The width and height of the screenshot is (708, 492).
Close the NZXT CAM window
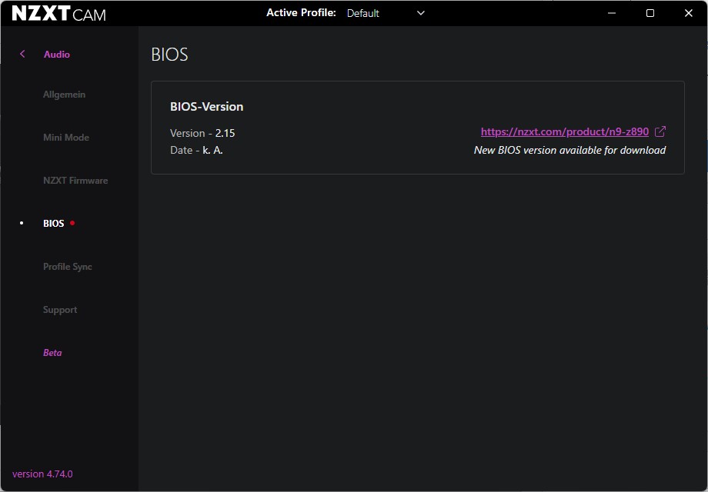click(x=688, y=13)
